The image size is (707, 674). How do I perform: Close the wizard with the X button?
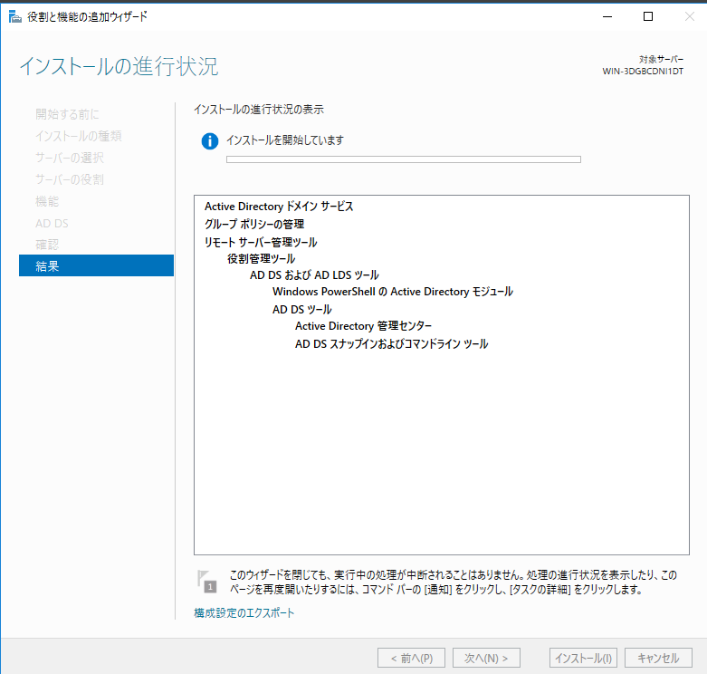coord(690,16)
